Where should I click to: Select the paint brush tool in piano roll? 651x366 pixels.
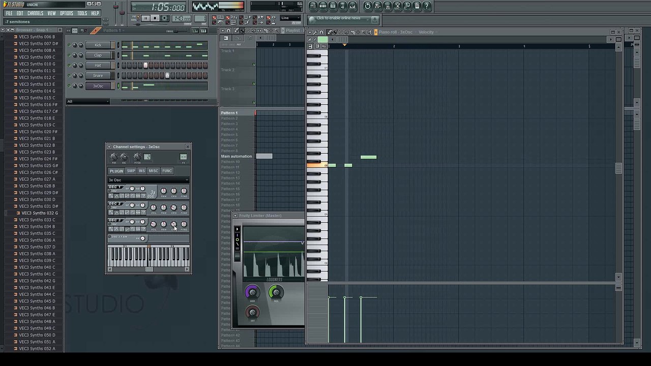coord(335,32)
